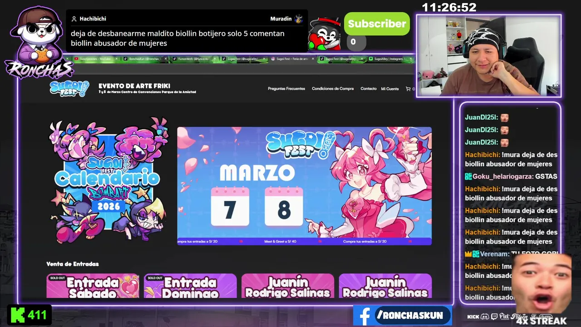Switch to the SugoiAlley Instagram tab
Image resolution: width=581 pixels, height=327 pixels.
tap(390, 59)
